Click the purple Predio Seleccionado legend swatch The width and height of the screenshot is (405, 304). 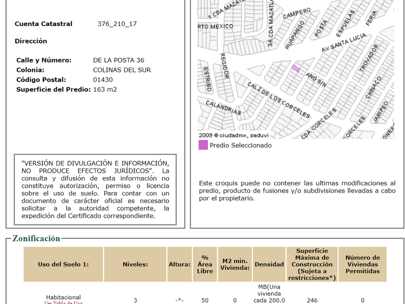click(203, 145)
